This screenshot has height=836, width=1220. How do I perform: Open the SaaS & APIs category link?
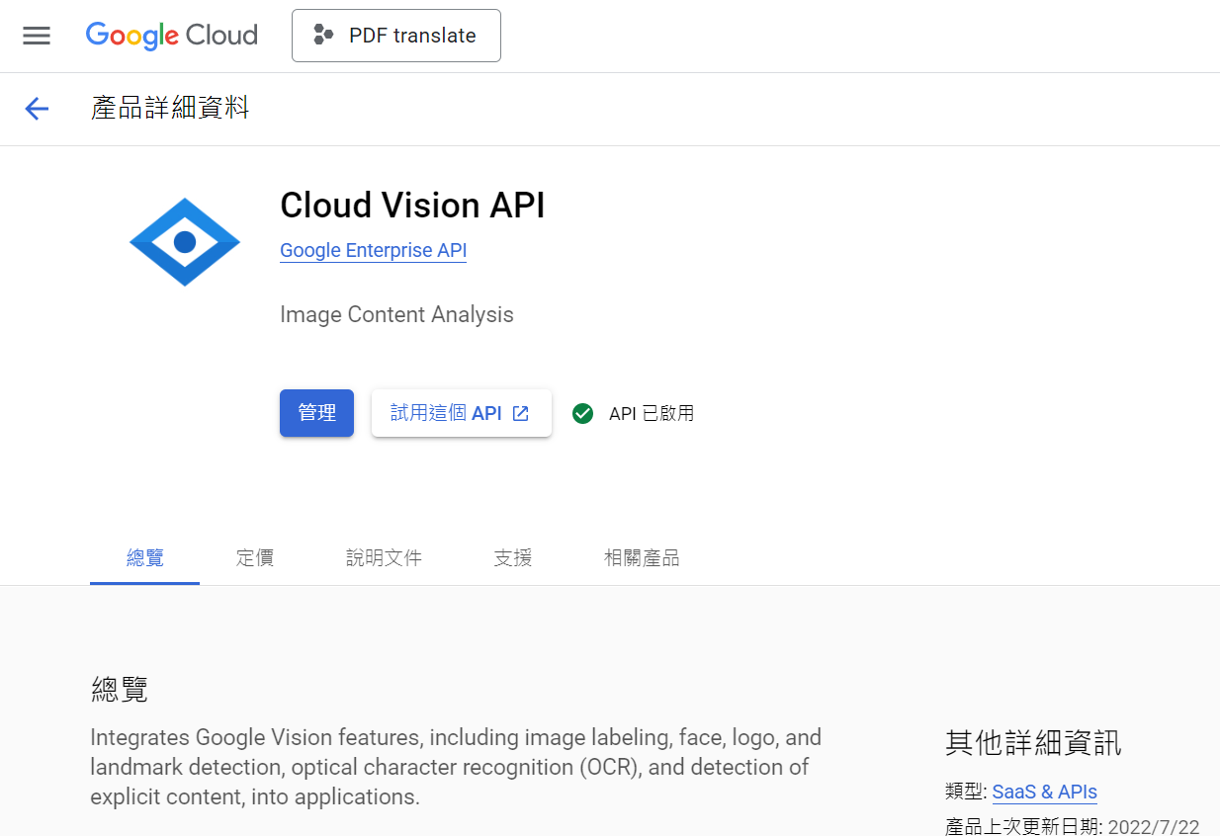1045,793
